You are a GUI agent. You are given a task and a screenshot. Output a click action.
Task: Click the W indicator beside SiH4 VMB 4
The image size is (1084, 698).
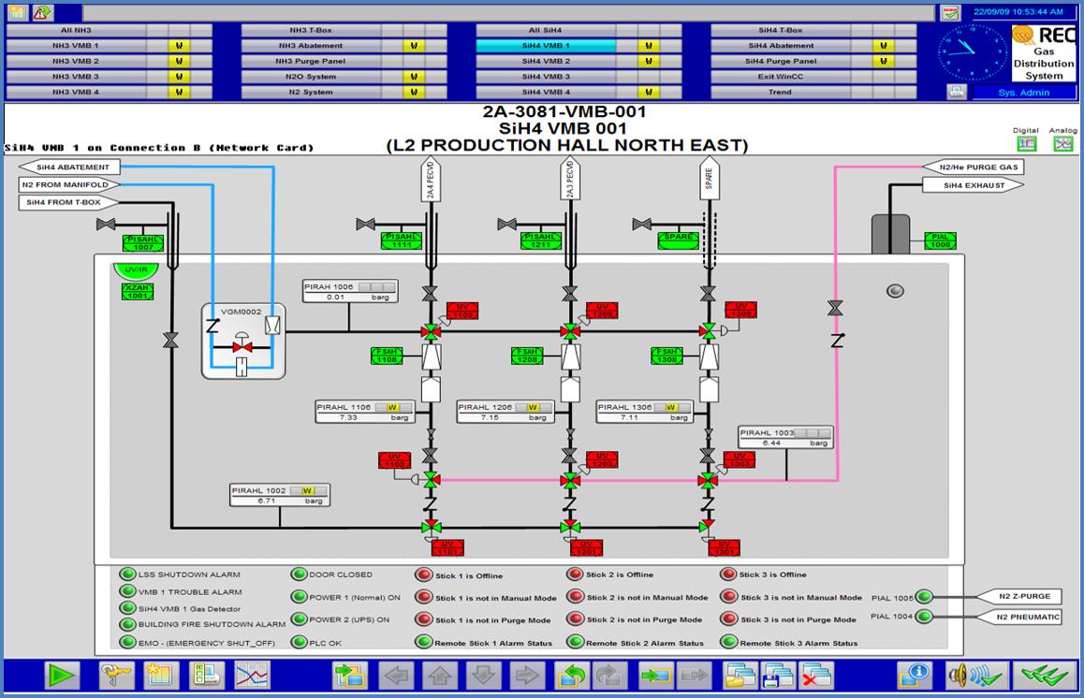click(648, 92)
